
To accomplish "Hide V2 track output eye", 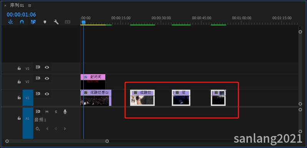I will 47,78.
